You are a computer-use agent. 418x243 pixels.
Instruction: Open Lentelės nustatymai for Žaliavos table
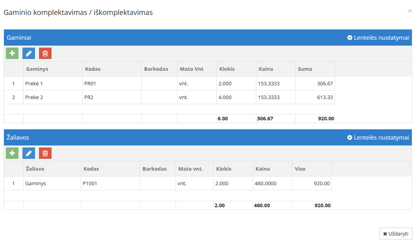(x=378, y=138)
